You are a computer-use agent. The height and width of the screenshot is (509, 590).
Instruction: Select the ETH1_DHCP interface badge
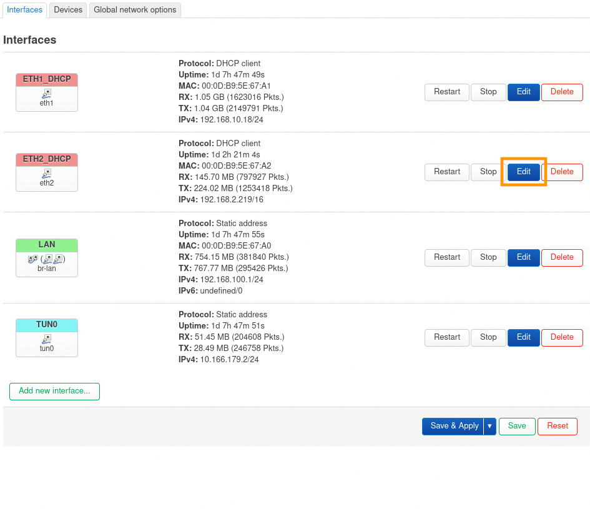click(47, 79)
